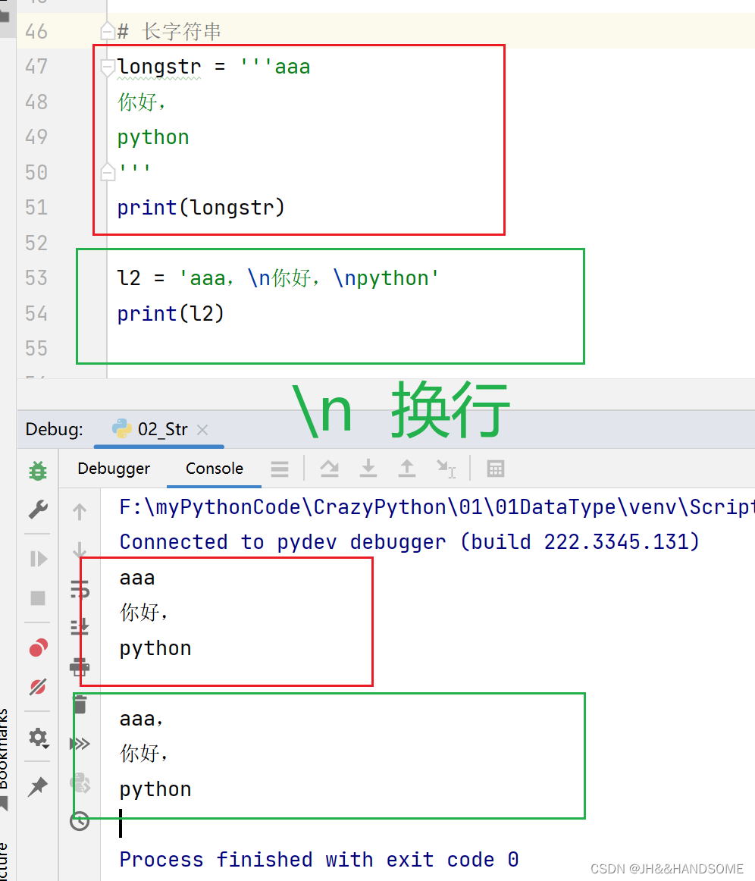The image size is (755, 881).
Task: Click the Step Into down-arrow icon
Action: pos(368,468)
